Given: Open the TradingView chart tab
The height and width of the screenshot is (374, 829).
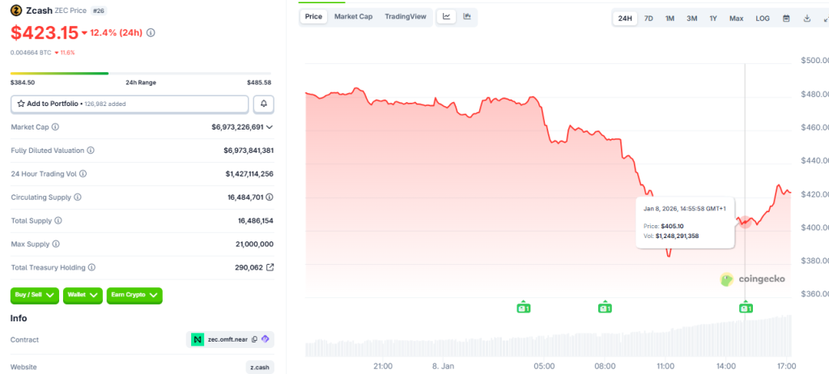Looking at the screenshot, I should pyautogui.click(x=406, y=17).
